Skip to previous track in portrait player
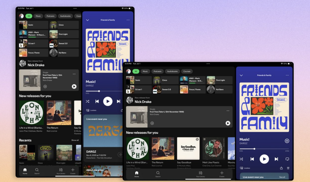The width and height of the screenshot is (310, 182). coord(97,101)
